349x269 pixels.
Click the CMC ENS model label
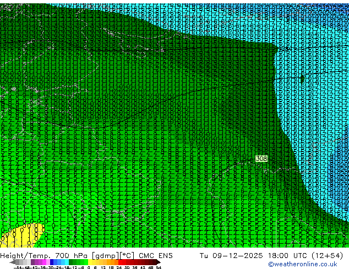[x=156, y=256]
